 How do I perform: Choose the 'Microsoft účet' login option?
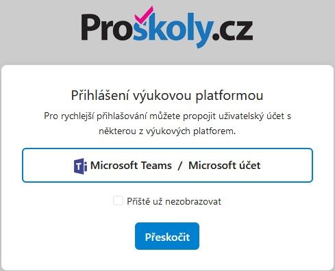[225, 166]
